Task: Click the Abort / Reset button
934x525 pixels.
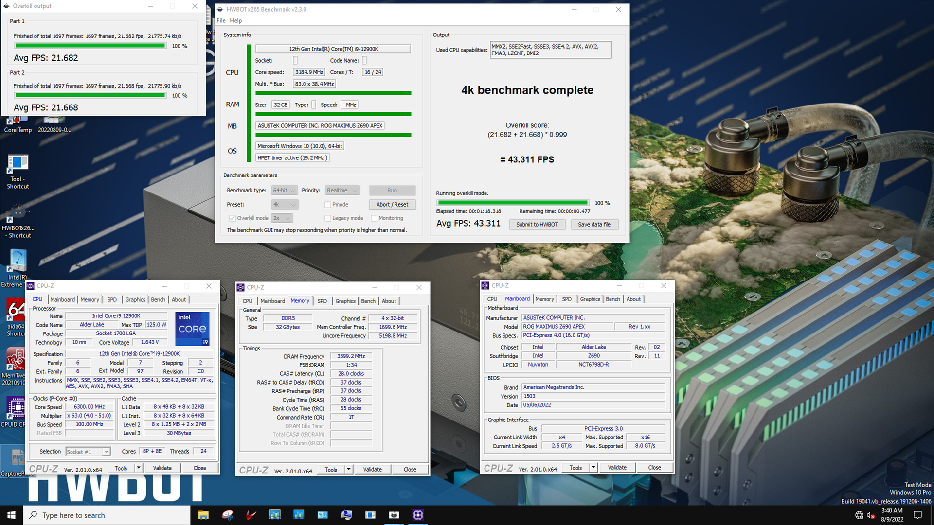Action: [x=392, y=205]
